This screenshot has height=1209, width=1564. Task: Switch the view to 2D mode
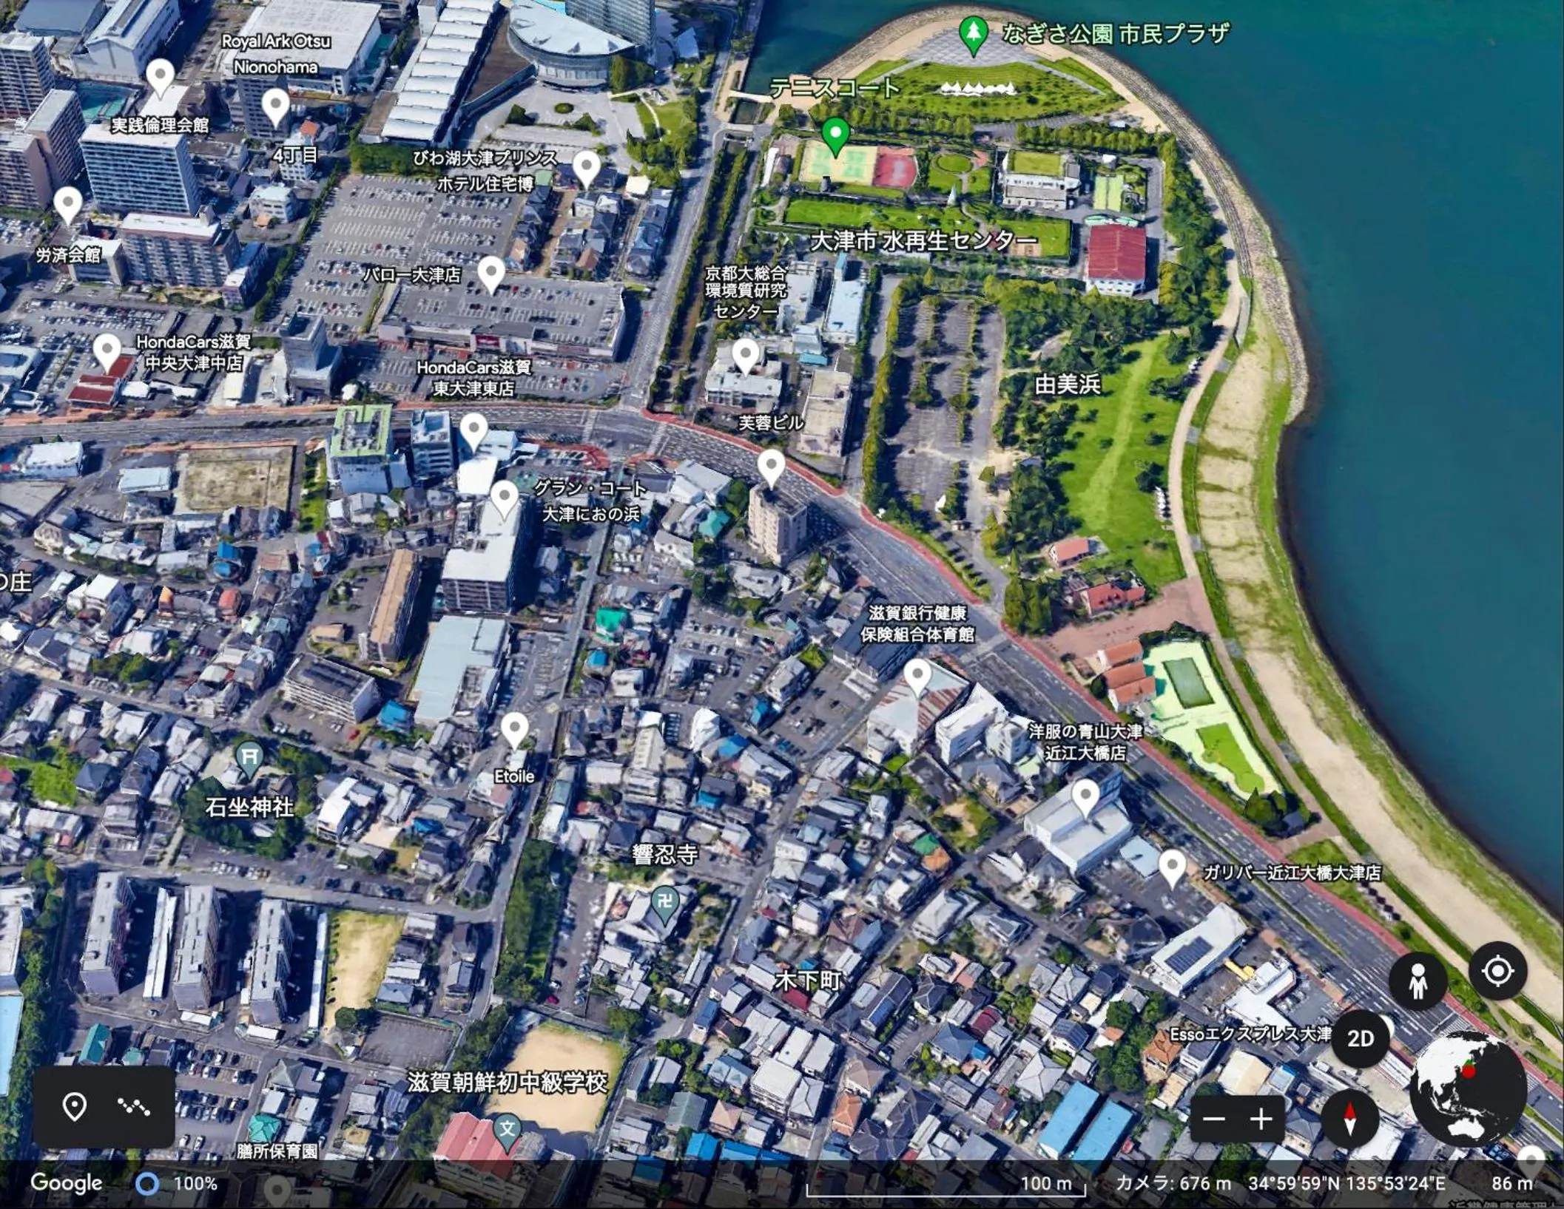(1360, 1039)
